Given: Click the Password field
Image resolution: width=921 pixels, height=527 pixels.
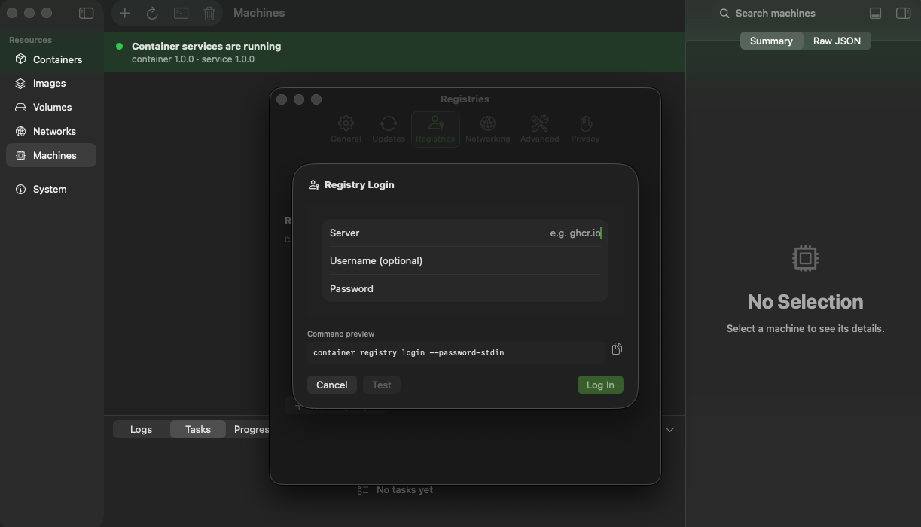Looking at the screenshot, I should point(465,288).
